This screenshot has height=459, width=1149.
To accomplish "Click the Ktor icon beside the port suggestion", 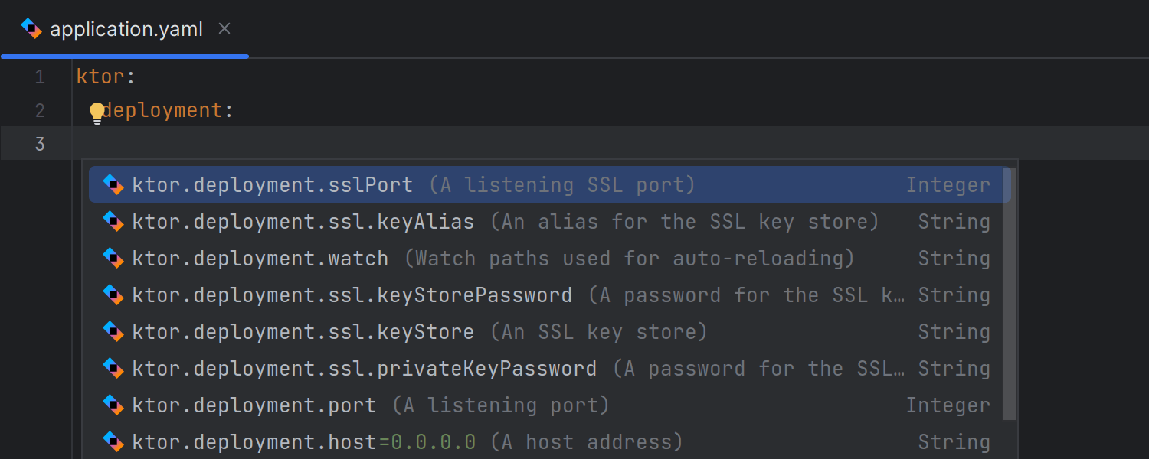I will tap(113, 405).
